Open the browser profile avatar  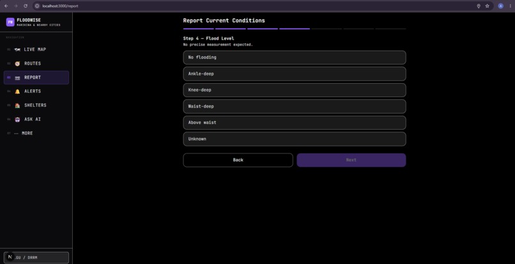point(500,6)
